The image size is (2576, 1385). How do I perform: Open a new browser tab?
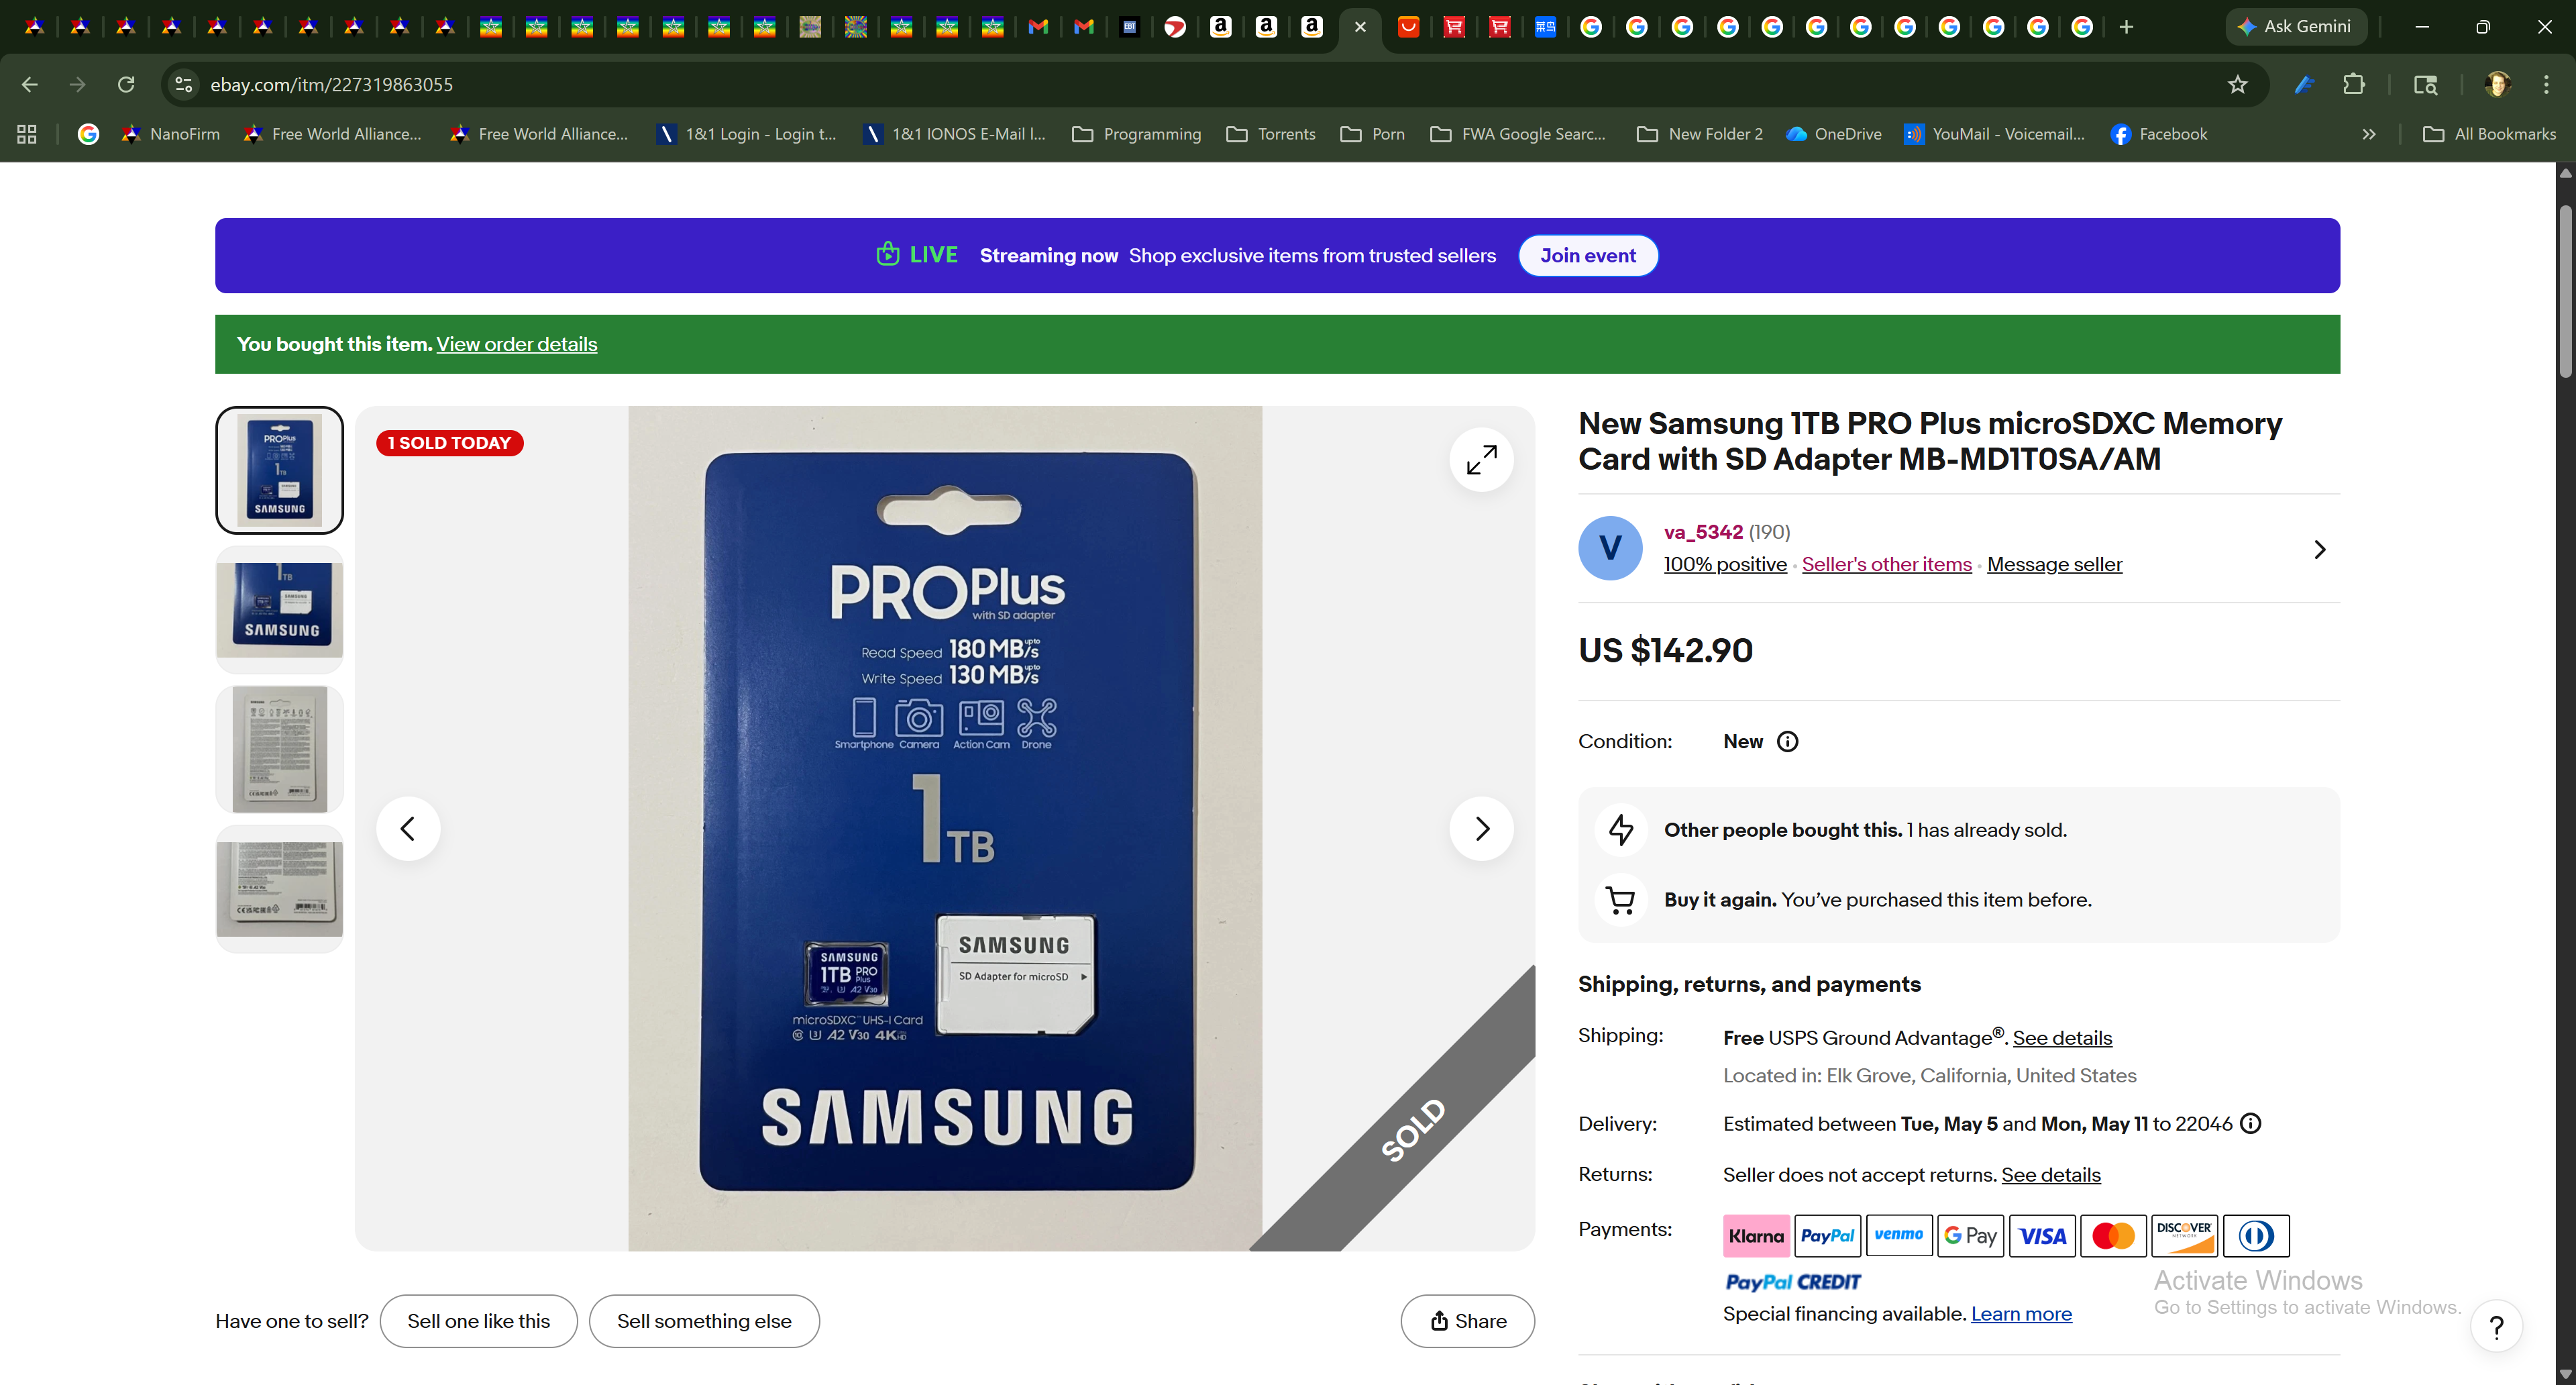click(x=2126, y=27)
